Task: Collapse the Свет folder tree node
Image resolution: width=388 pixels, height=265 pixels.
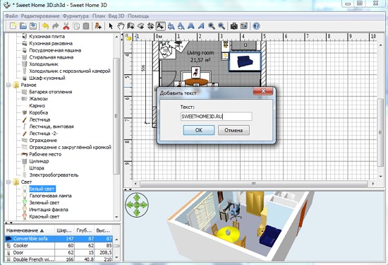Action: click(x=8, y=182)
